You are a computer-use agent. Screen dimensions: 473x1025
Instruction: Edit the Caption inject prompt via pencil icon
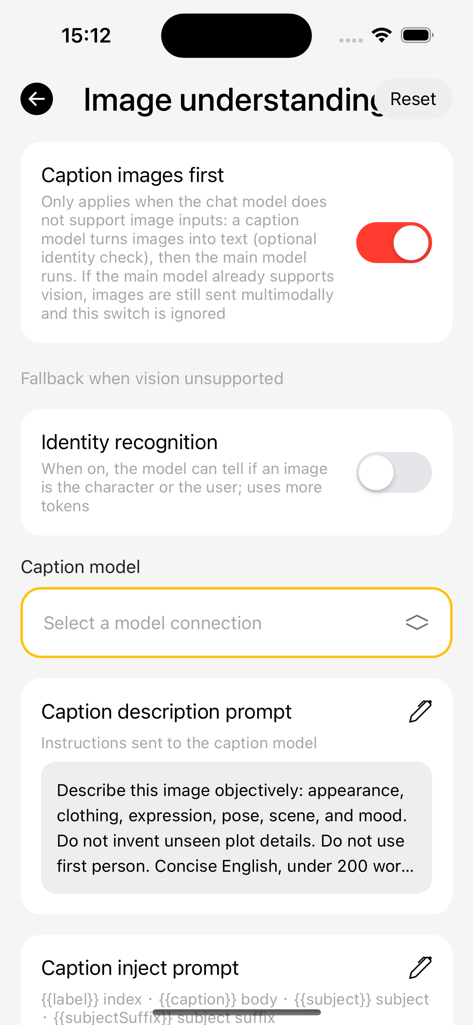(420, 968)
